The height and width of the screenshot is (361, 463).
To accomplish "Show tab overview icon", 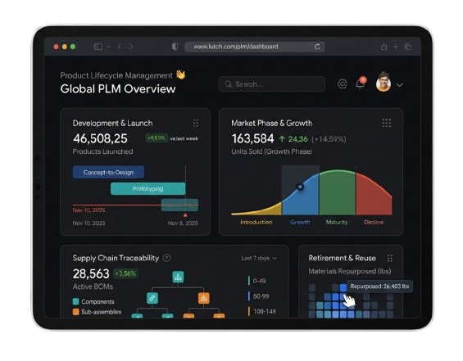I will coord(408,47).
